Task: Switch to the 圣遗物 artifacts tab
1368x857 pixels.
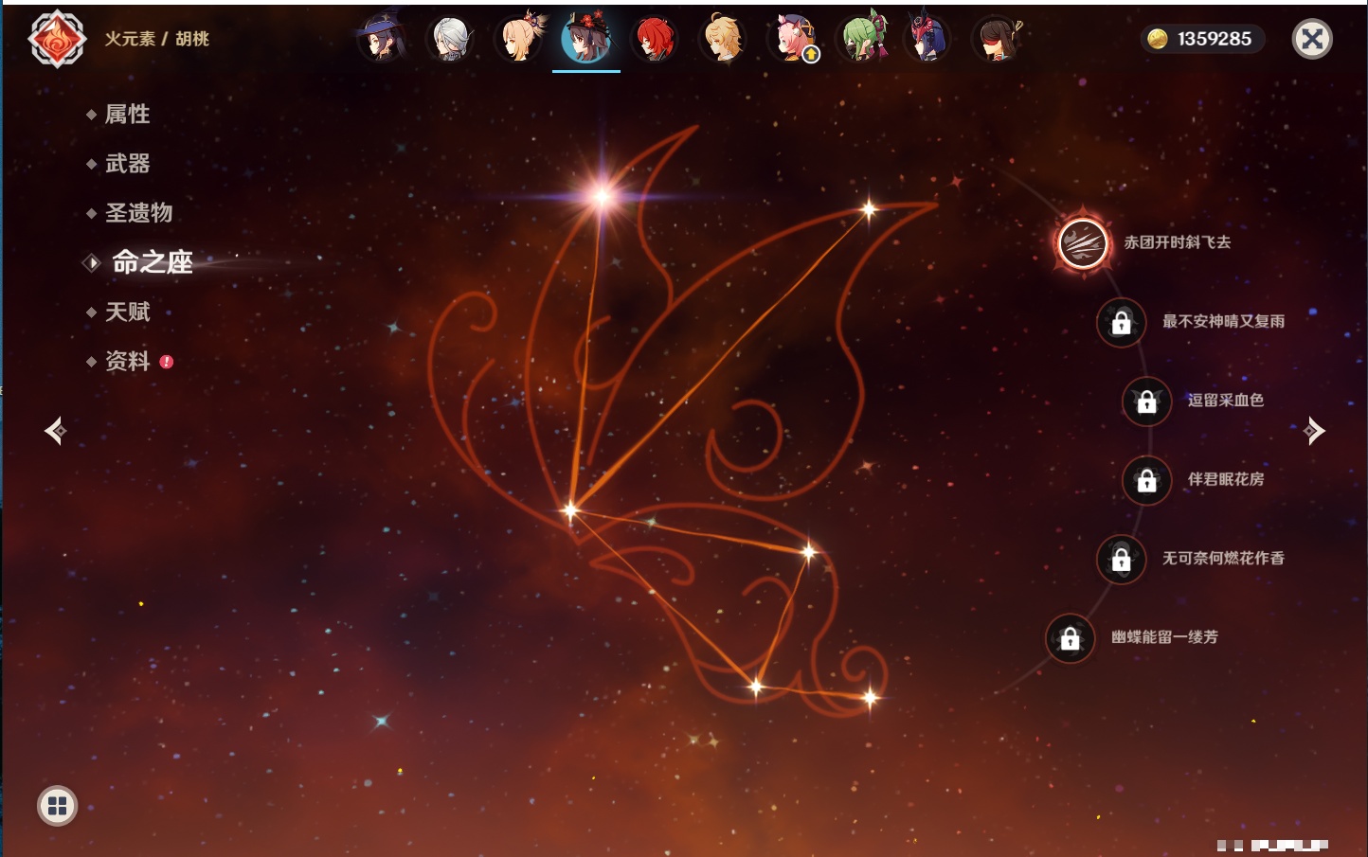Action: pyautogui.click(x=138, y=213)
